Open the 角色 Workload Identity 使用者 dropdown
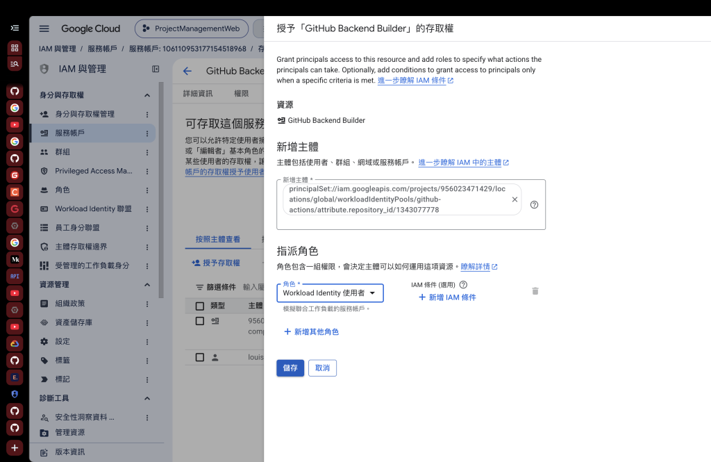Screen dimensions: 711x462 tap(330, 293)
